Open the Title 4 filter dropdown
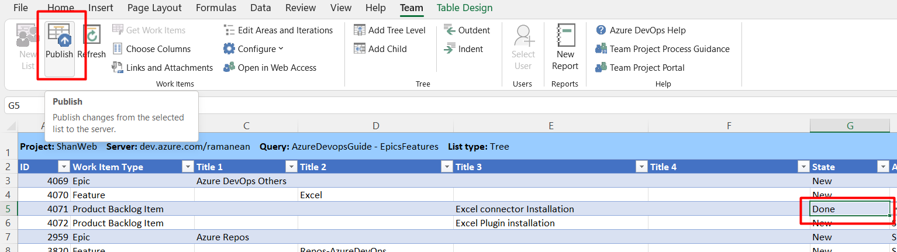897x252 pixels. pos(803,167)
